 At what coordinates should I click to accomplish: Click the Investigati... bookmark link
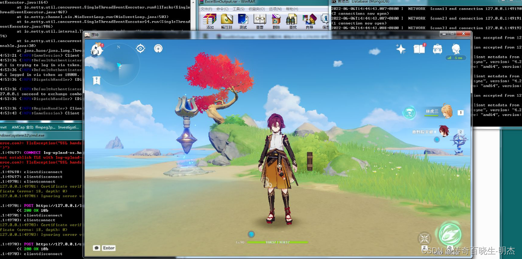point(68,128)
